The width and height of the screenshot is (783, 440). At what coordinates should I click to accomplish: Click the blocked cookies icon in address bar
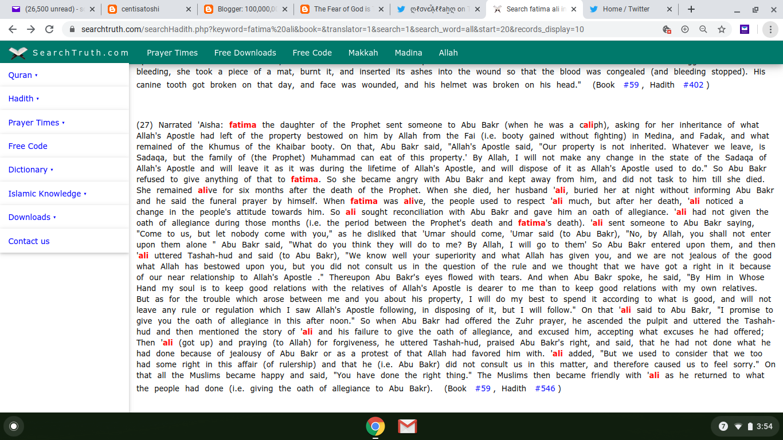[x=667, y=29]
